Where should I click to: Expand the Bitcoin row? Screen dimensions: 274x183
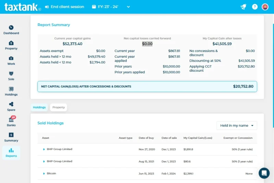44,173
